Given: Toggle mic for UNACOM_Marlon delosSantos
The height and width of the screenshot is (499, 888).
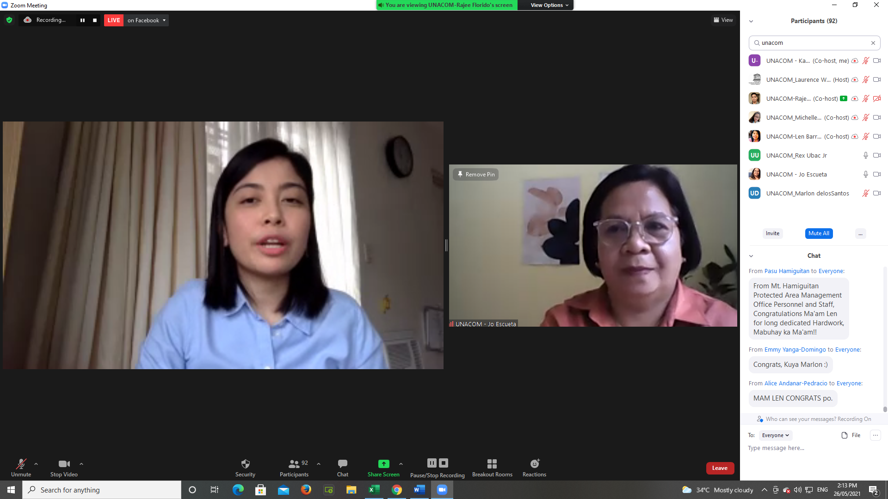Looking at the screenshot, I should click(x=866, y=193).
